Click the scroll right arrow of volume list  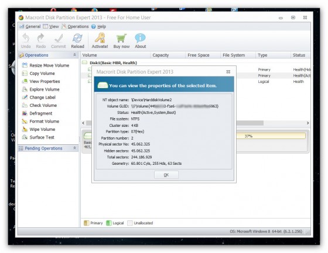click(307, 123)
